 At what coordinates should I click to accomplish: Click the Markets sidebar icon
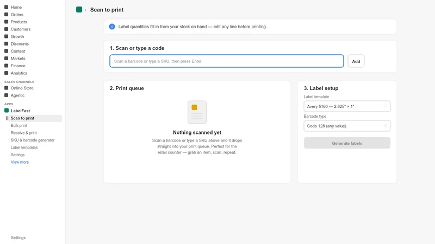[x=6, y=59]
